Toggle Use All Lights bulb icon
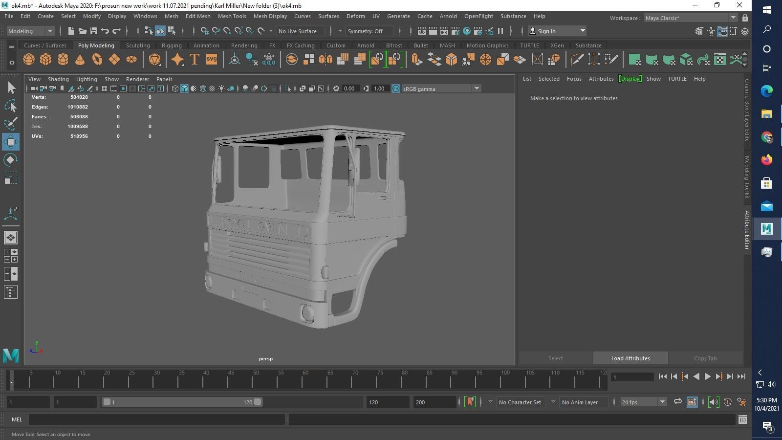 (x=221, y=88)
